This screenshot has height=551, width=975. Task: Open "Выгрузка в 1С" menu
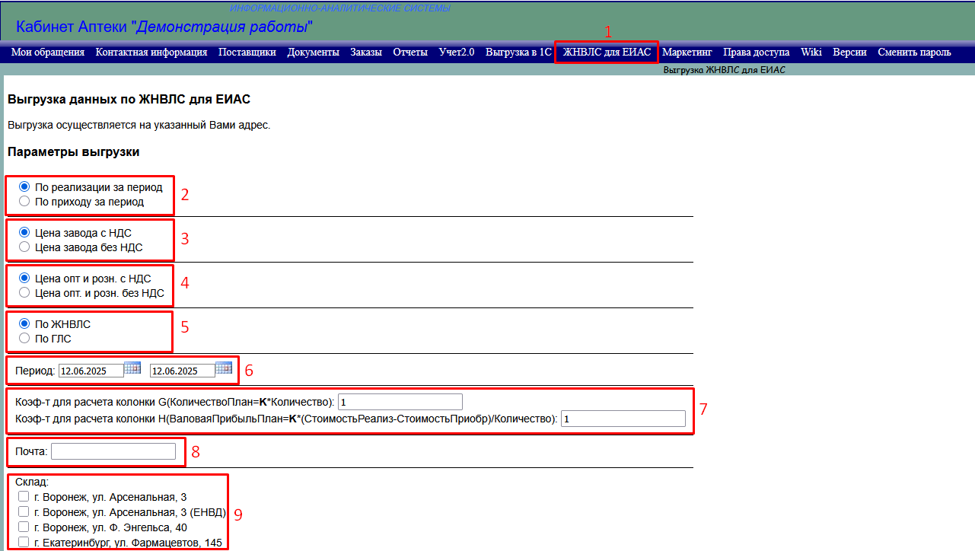518,53
